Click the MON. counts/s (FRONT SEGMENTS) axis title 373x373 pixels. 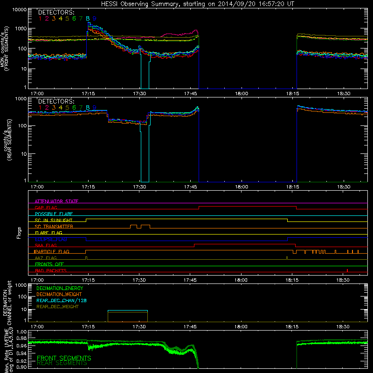click(x=5, y=48)
